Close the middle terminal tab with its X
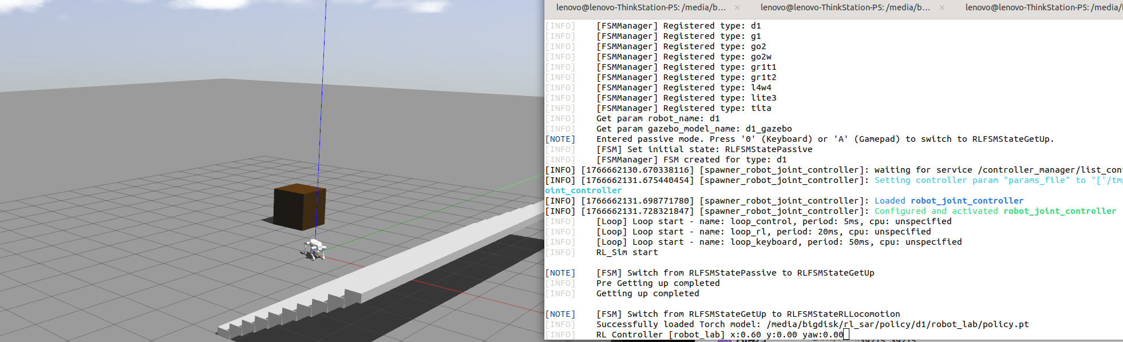 point(942,7)
